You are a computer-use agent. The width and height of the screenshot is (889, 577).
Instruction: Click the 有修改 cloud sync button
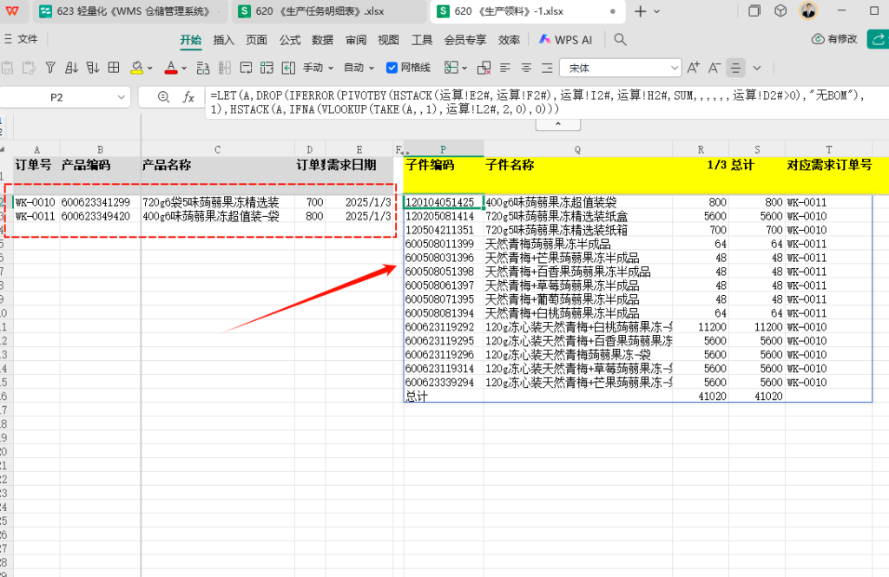coord(834,39)
